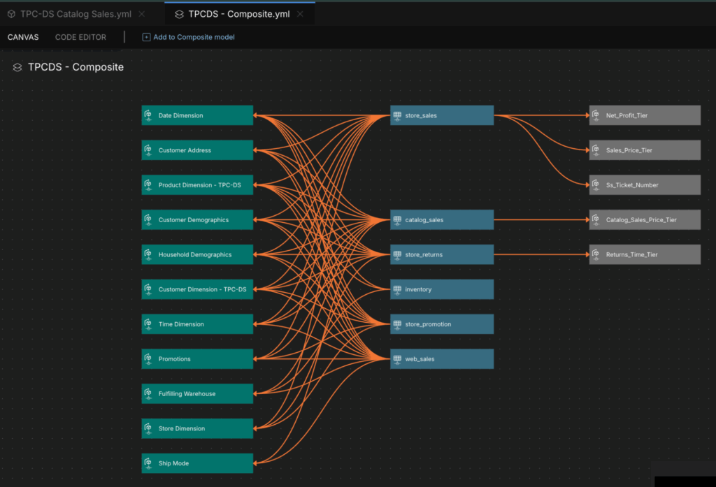This screenshot has height=487, width=716.
Task: Click the Customer Demographics node icon
Action: (x=148, y=219)
